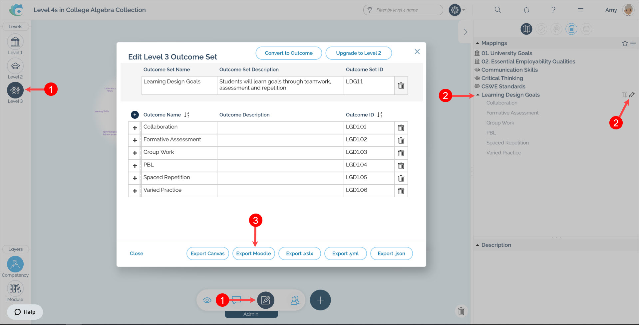Open the hamburger menu

tap(580, 10)
